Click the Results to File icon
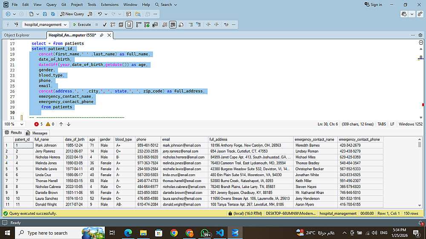The image size is (426, 239). (x=181, y=24)
